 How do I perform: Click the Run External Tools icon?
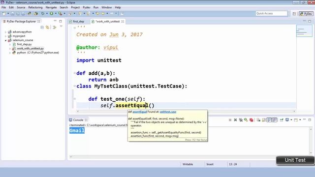(60, 14)
